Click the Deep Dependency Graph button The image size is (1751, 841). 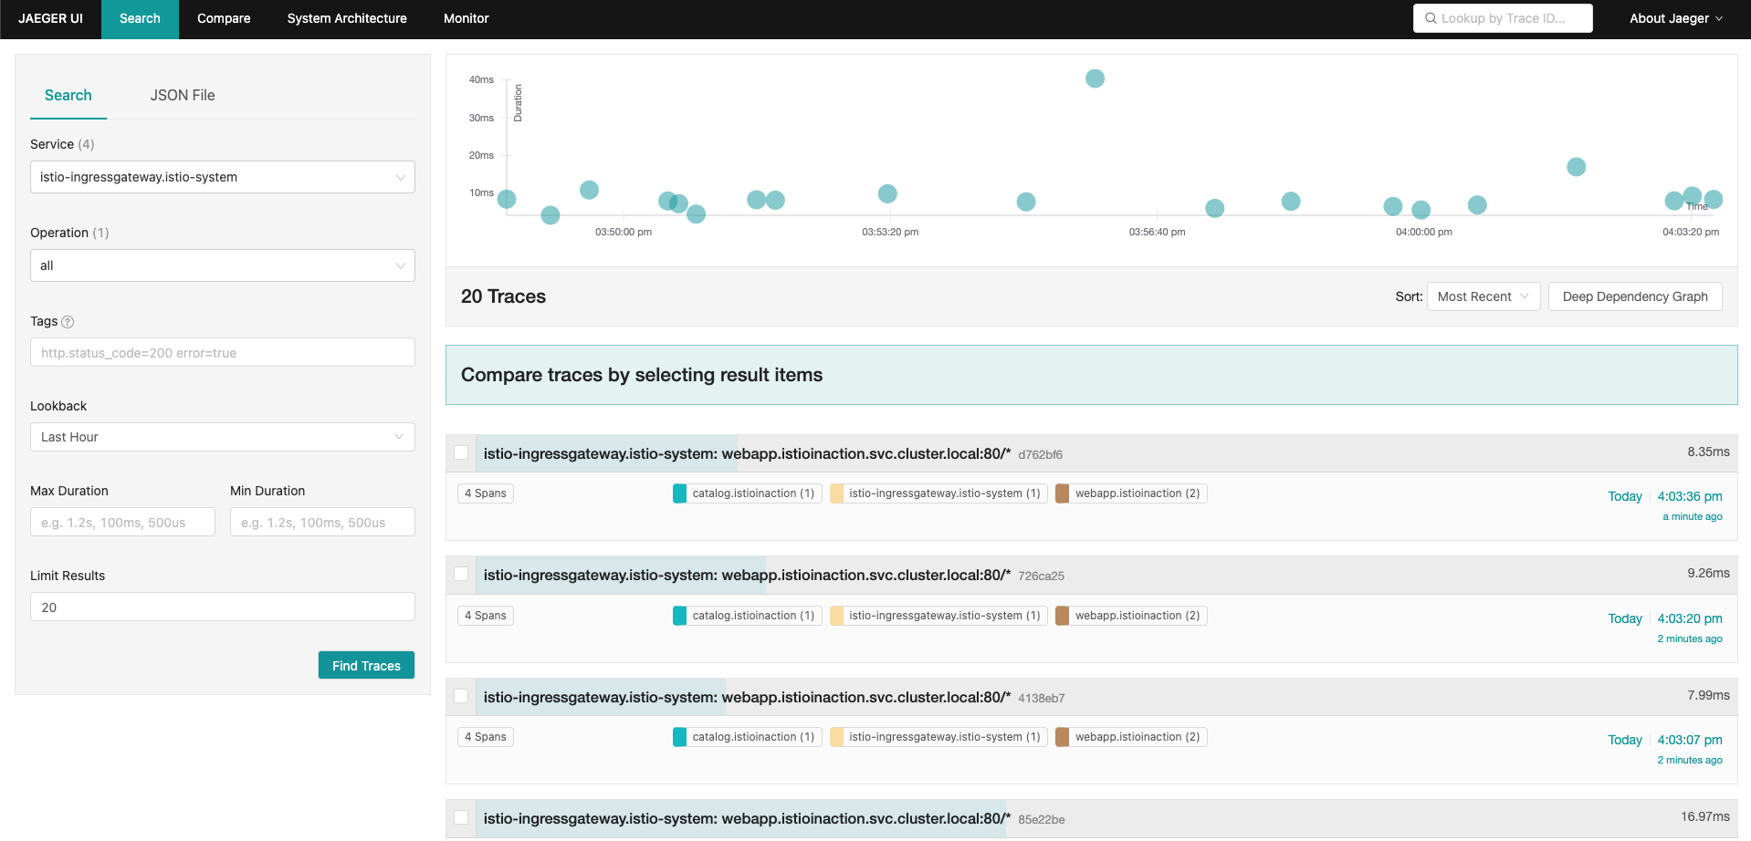pos(1635,296)
